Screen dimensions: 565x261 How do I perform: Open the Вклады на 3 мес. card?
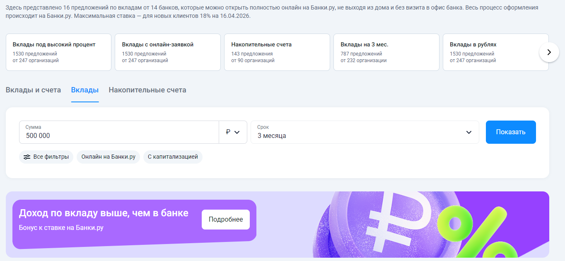click(386, 52)
